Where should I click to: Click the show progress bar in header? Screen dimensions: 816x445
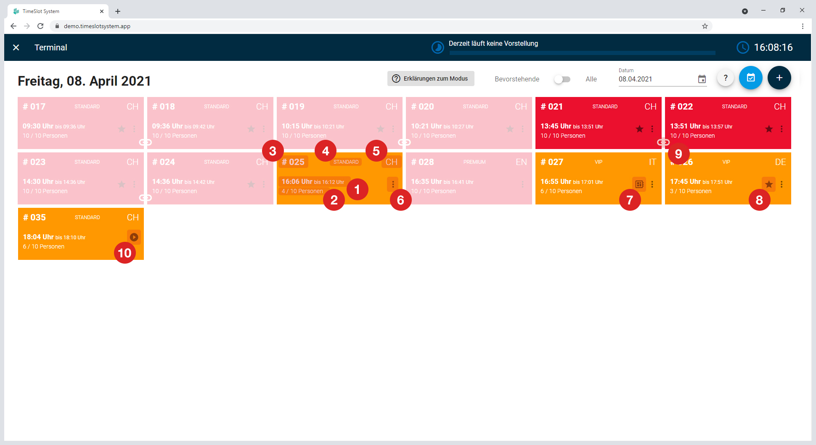click(x=582, y=53)
